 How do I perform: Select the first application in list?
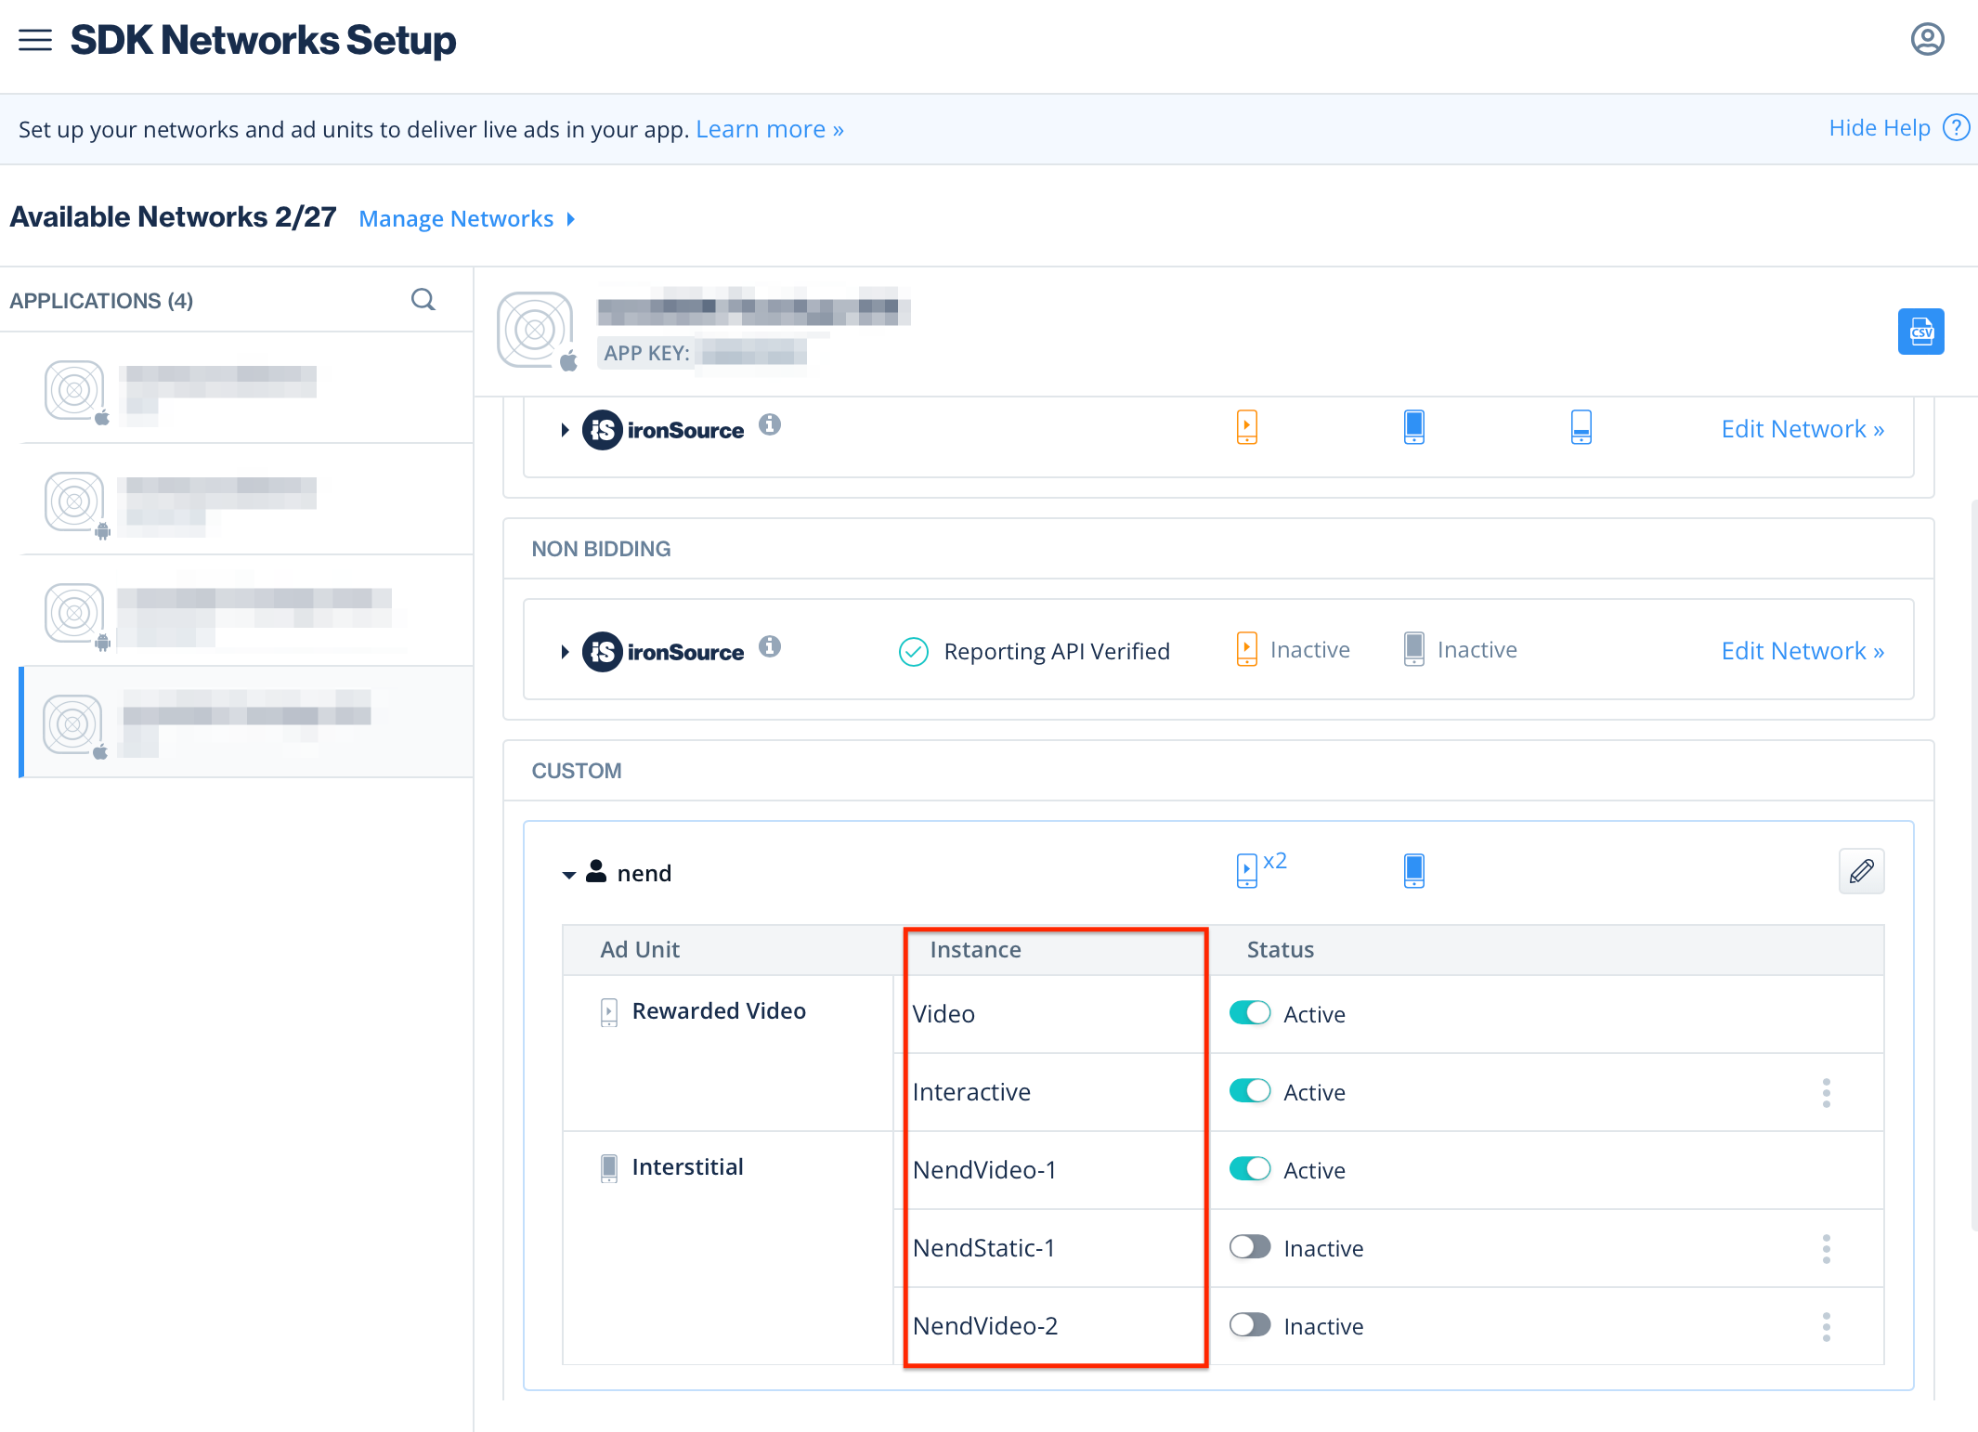(246, 388)
